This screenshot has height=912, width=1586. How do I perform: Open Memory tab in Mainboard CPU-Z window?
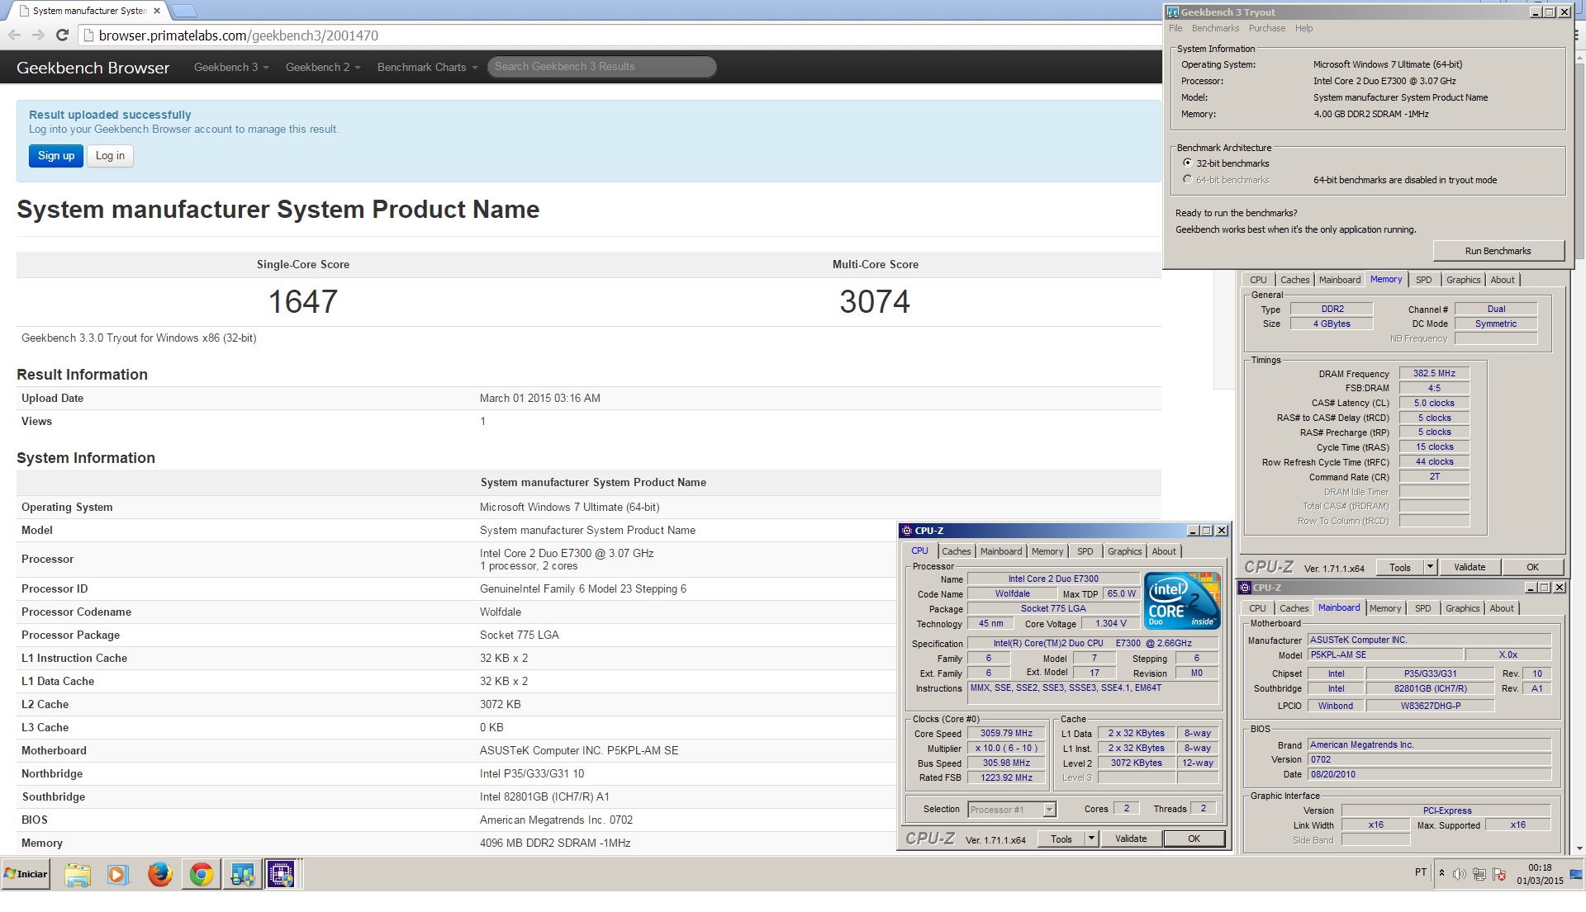point(1385,608)
